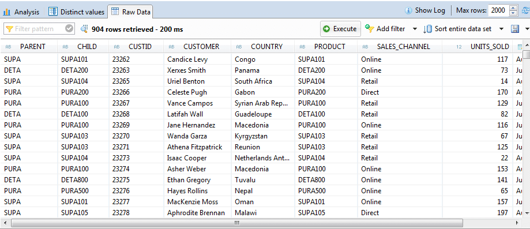Click the Latifah Wall cell
The image size is (530, 229).
tap(197, 114)
